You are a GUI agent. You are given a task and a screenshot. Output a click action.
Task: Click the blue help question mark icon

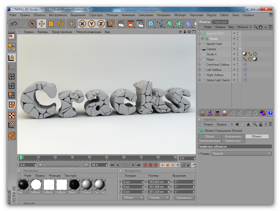(270, 113)
